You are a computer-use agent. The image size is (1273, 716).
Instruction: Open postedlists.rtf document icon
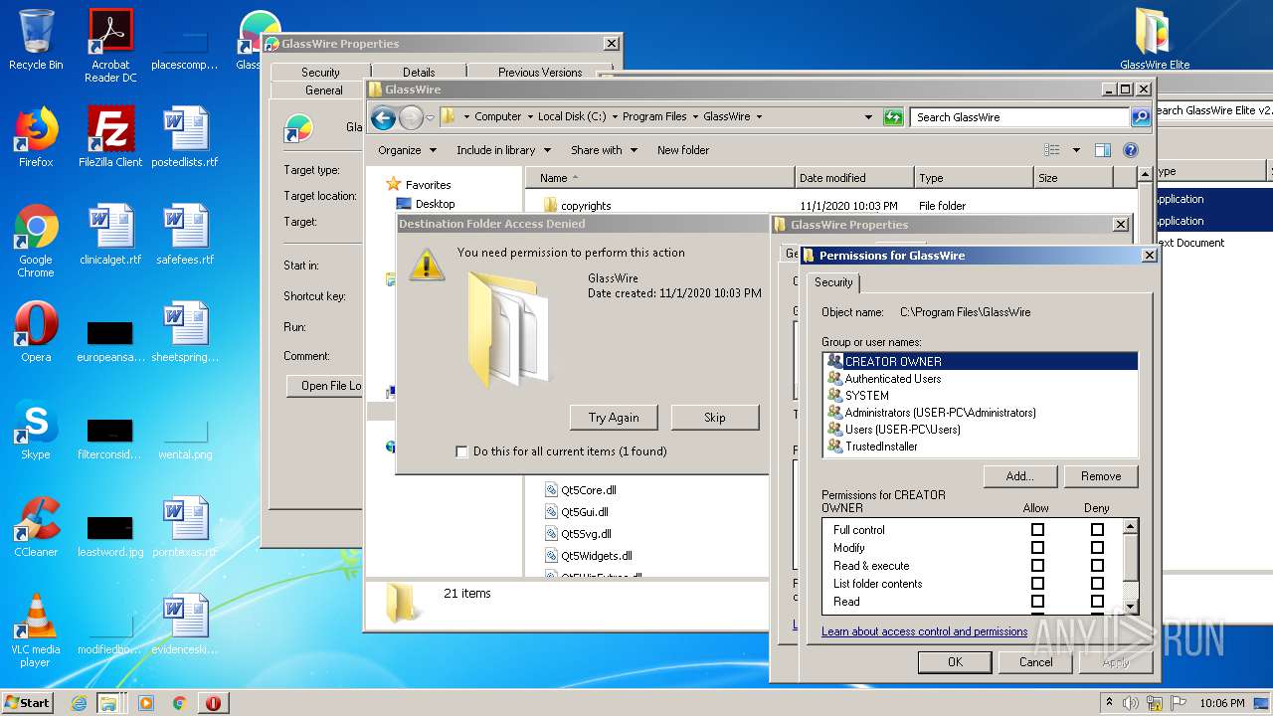tap(185, 137)
